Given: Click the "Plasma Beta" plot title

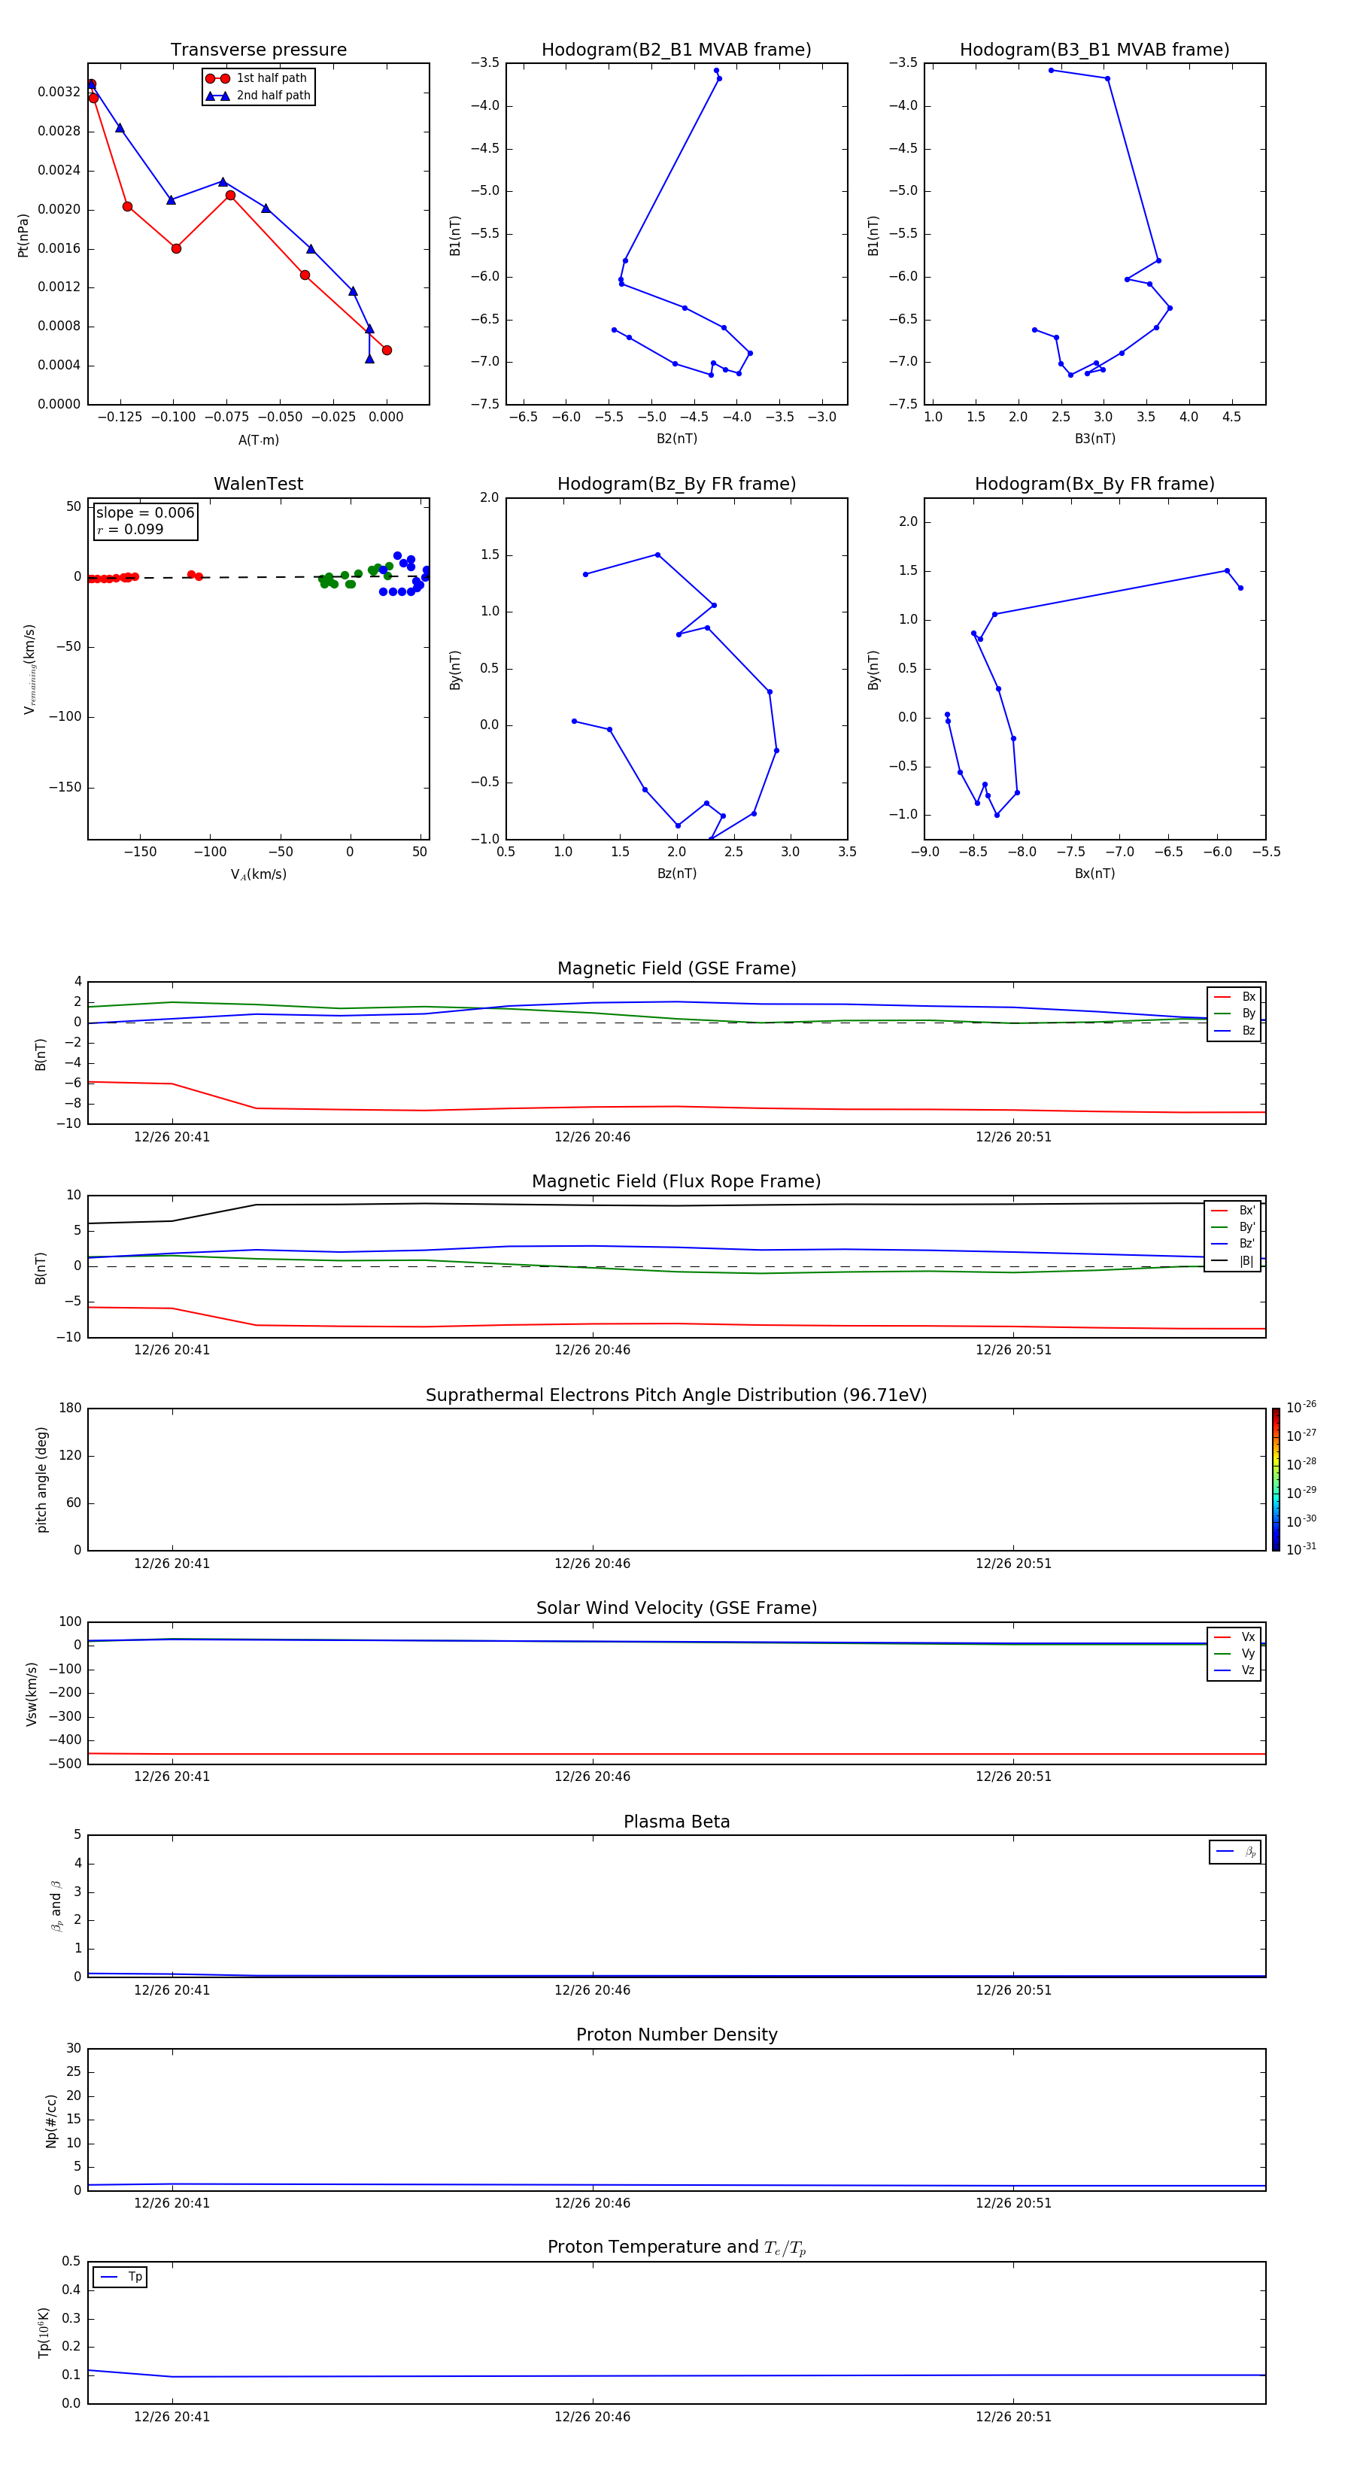Looking at the screenshot, I should [676, 1822].
